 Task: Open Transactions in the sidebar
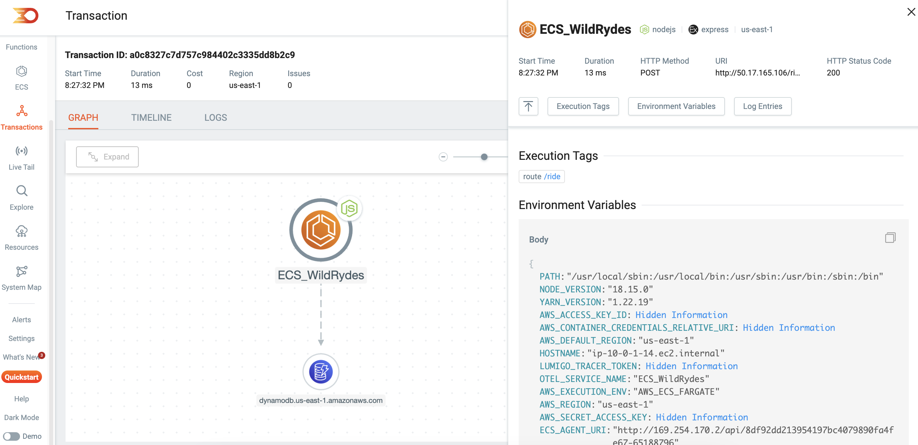(x=21, y=117)
